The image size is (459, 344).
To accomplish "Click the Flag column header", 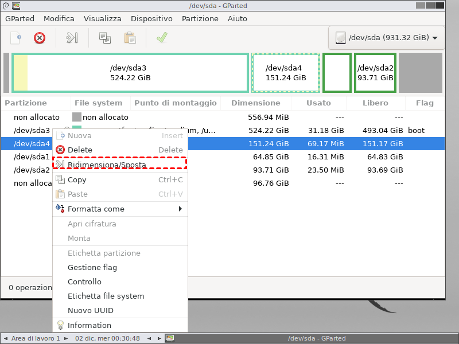I will coord(425,103).
